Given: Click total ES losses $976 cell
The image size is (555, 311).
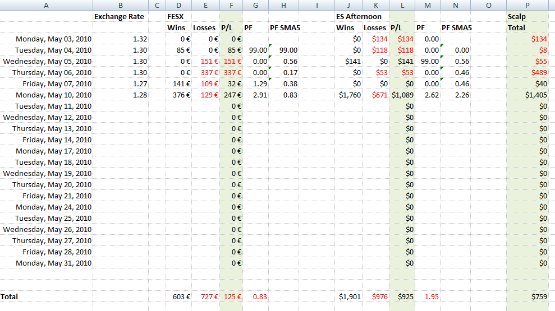Looking at the screenshot, I should point(375,296).
